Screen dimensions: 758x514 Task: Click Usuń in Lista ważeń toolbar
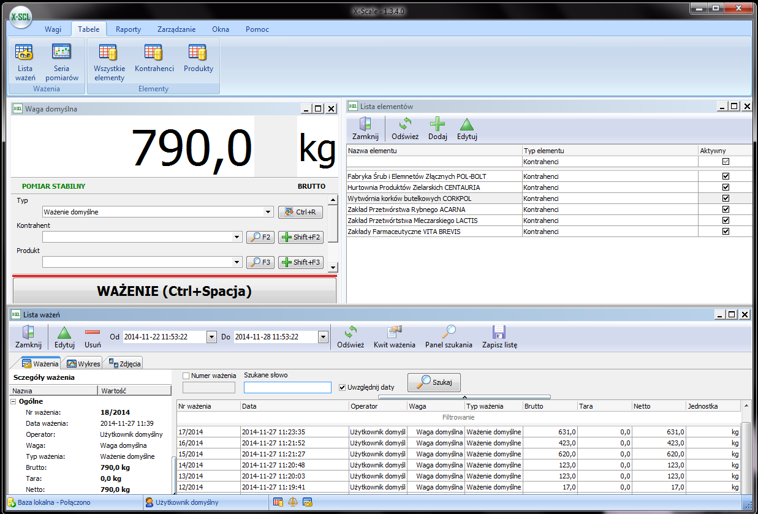pos(93,336)
